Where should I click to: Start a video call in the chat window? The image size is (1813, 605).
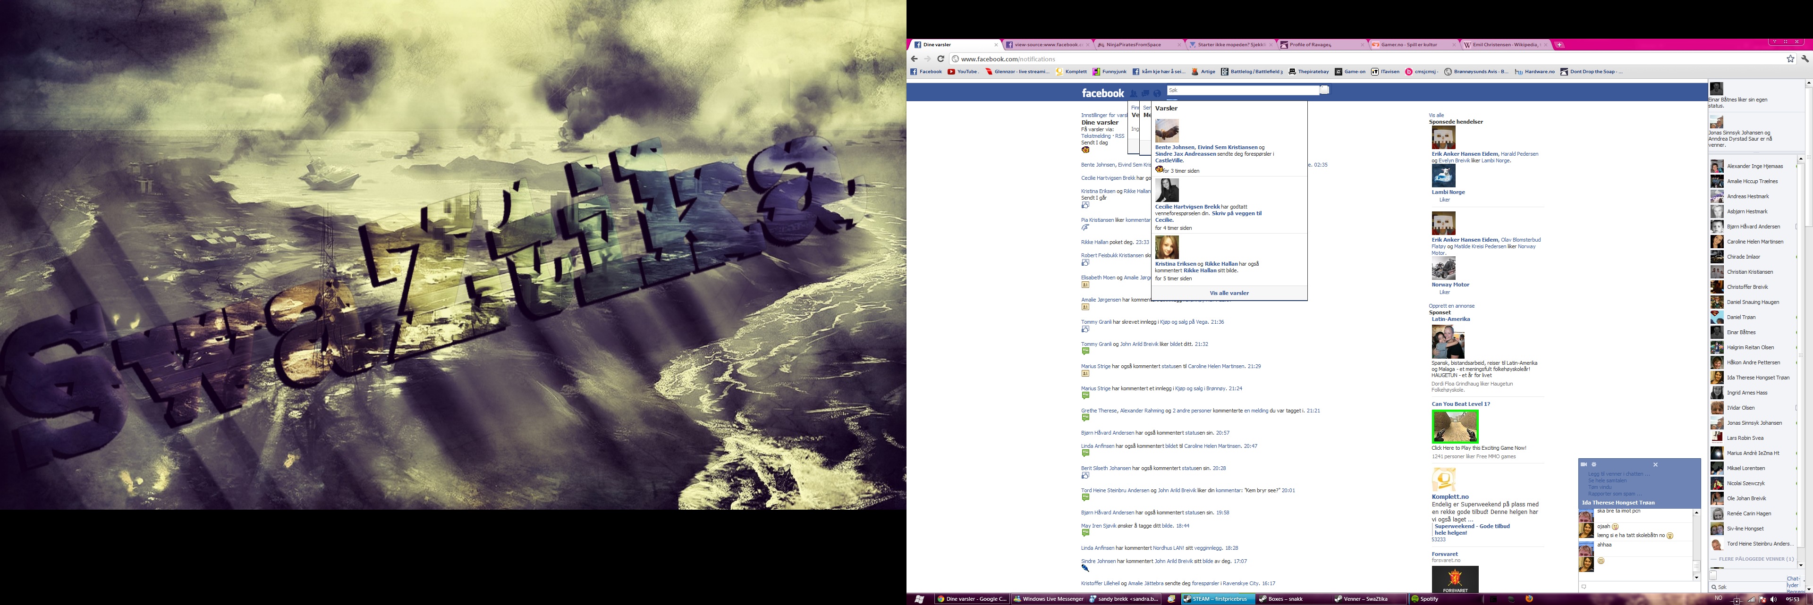[x=1584, y=464]
